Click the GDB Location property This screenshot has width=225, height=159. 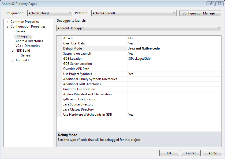tap(73, 59)
